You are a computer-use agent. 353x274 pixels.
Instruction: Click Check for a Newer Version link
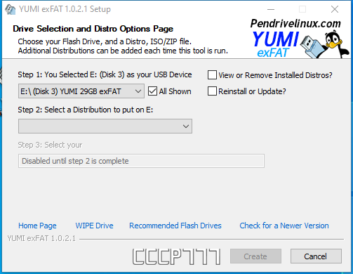click(284, 226)
